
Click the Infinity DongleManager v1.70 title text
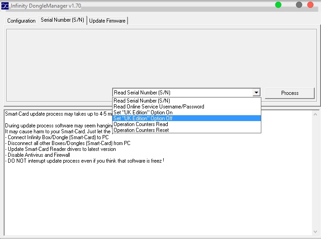coord(46,6)
